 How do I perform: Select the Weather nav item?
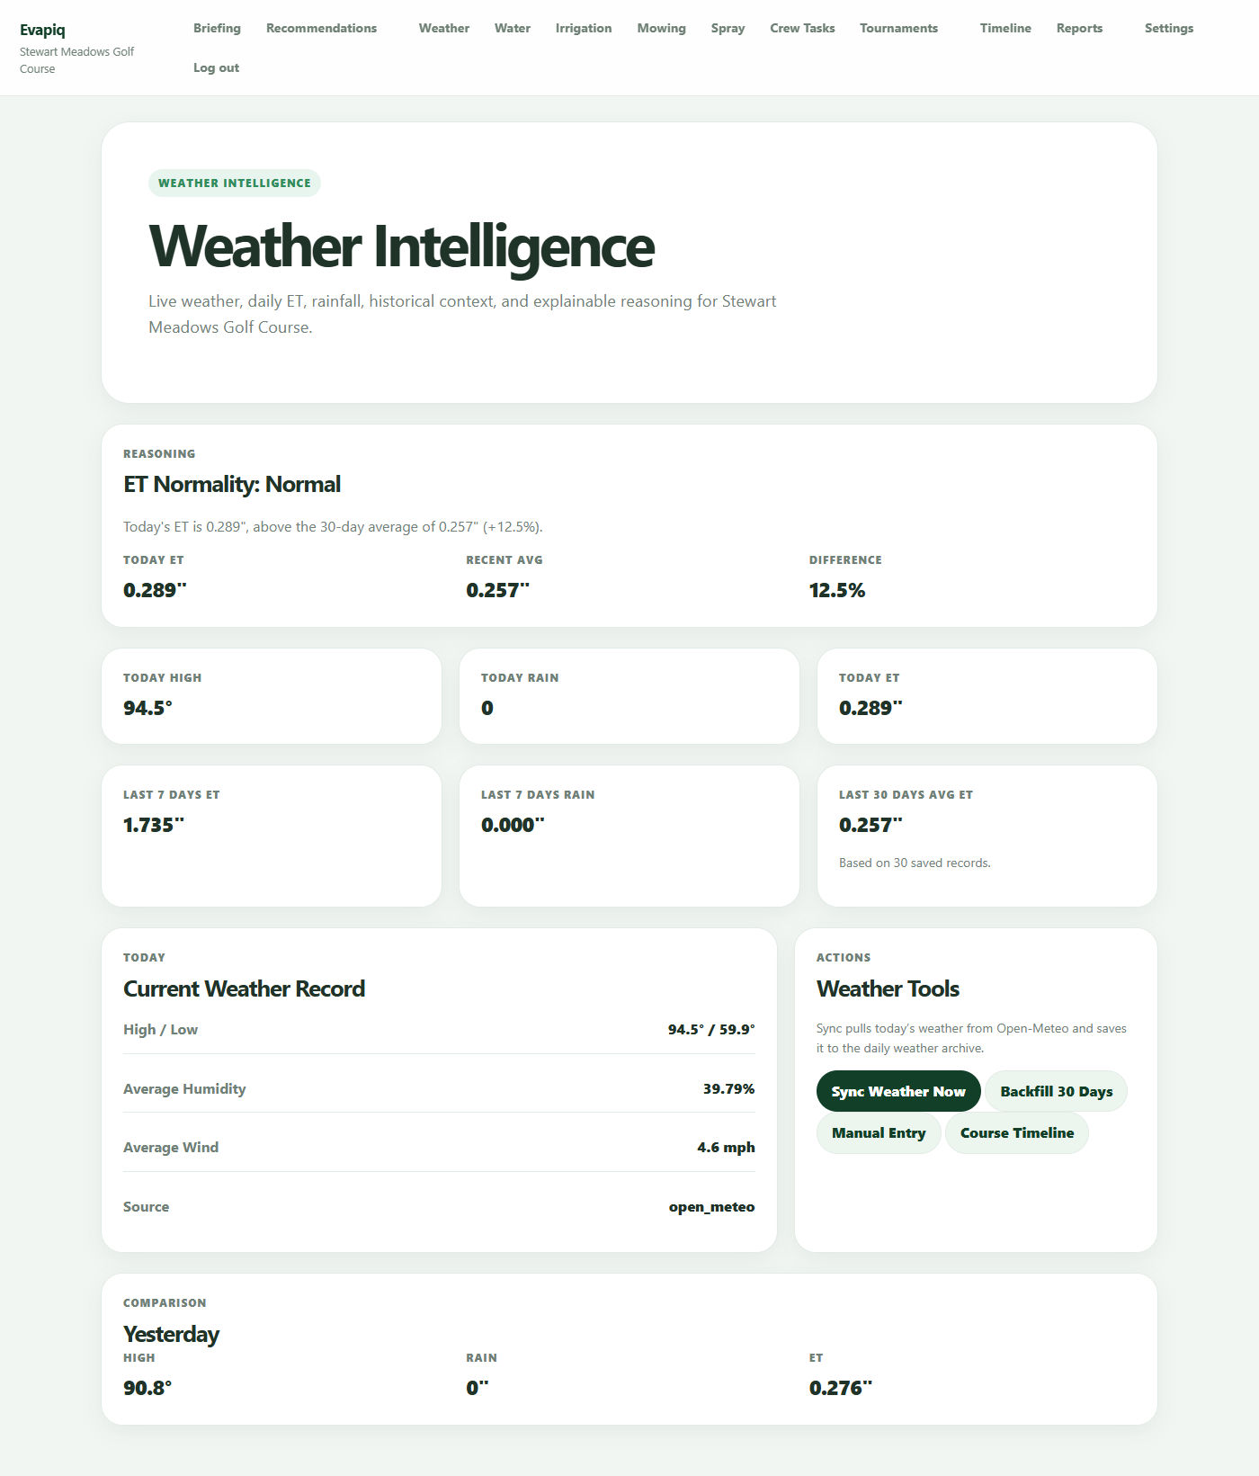click(x=444, y=28)
